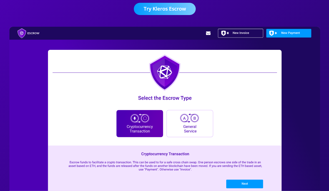
Task: Click the hexagon token circle icon
Action: click(145, 118)
